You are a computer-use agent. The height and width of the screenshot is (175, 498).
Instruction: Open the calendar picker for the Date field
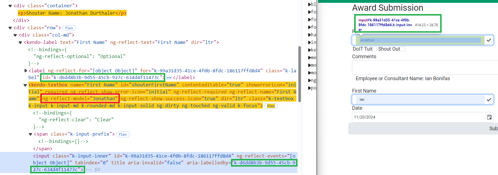pos(489,117)
